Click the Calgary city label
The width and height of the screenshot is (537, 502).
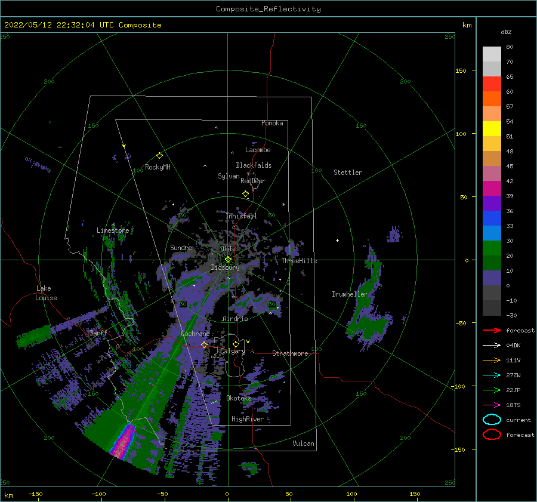click(x=233, y=351)
